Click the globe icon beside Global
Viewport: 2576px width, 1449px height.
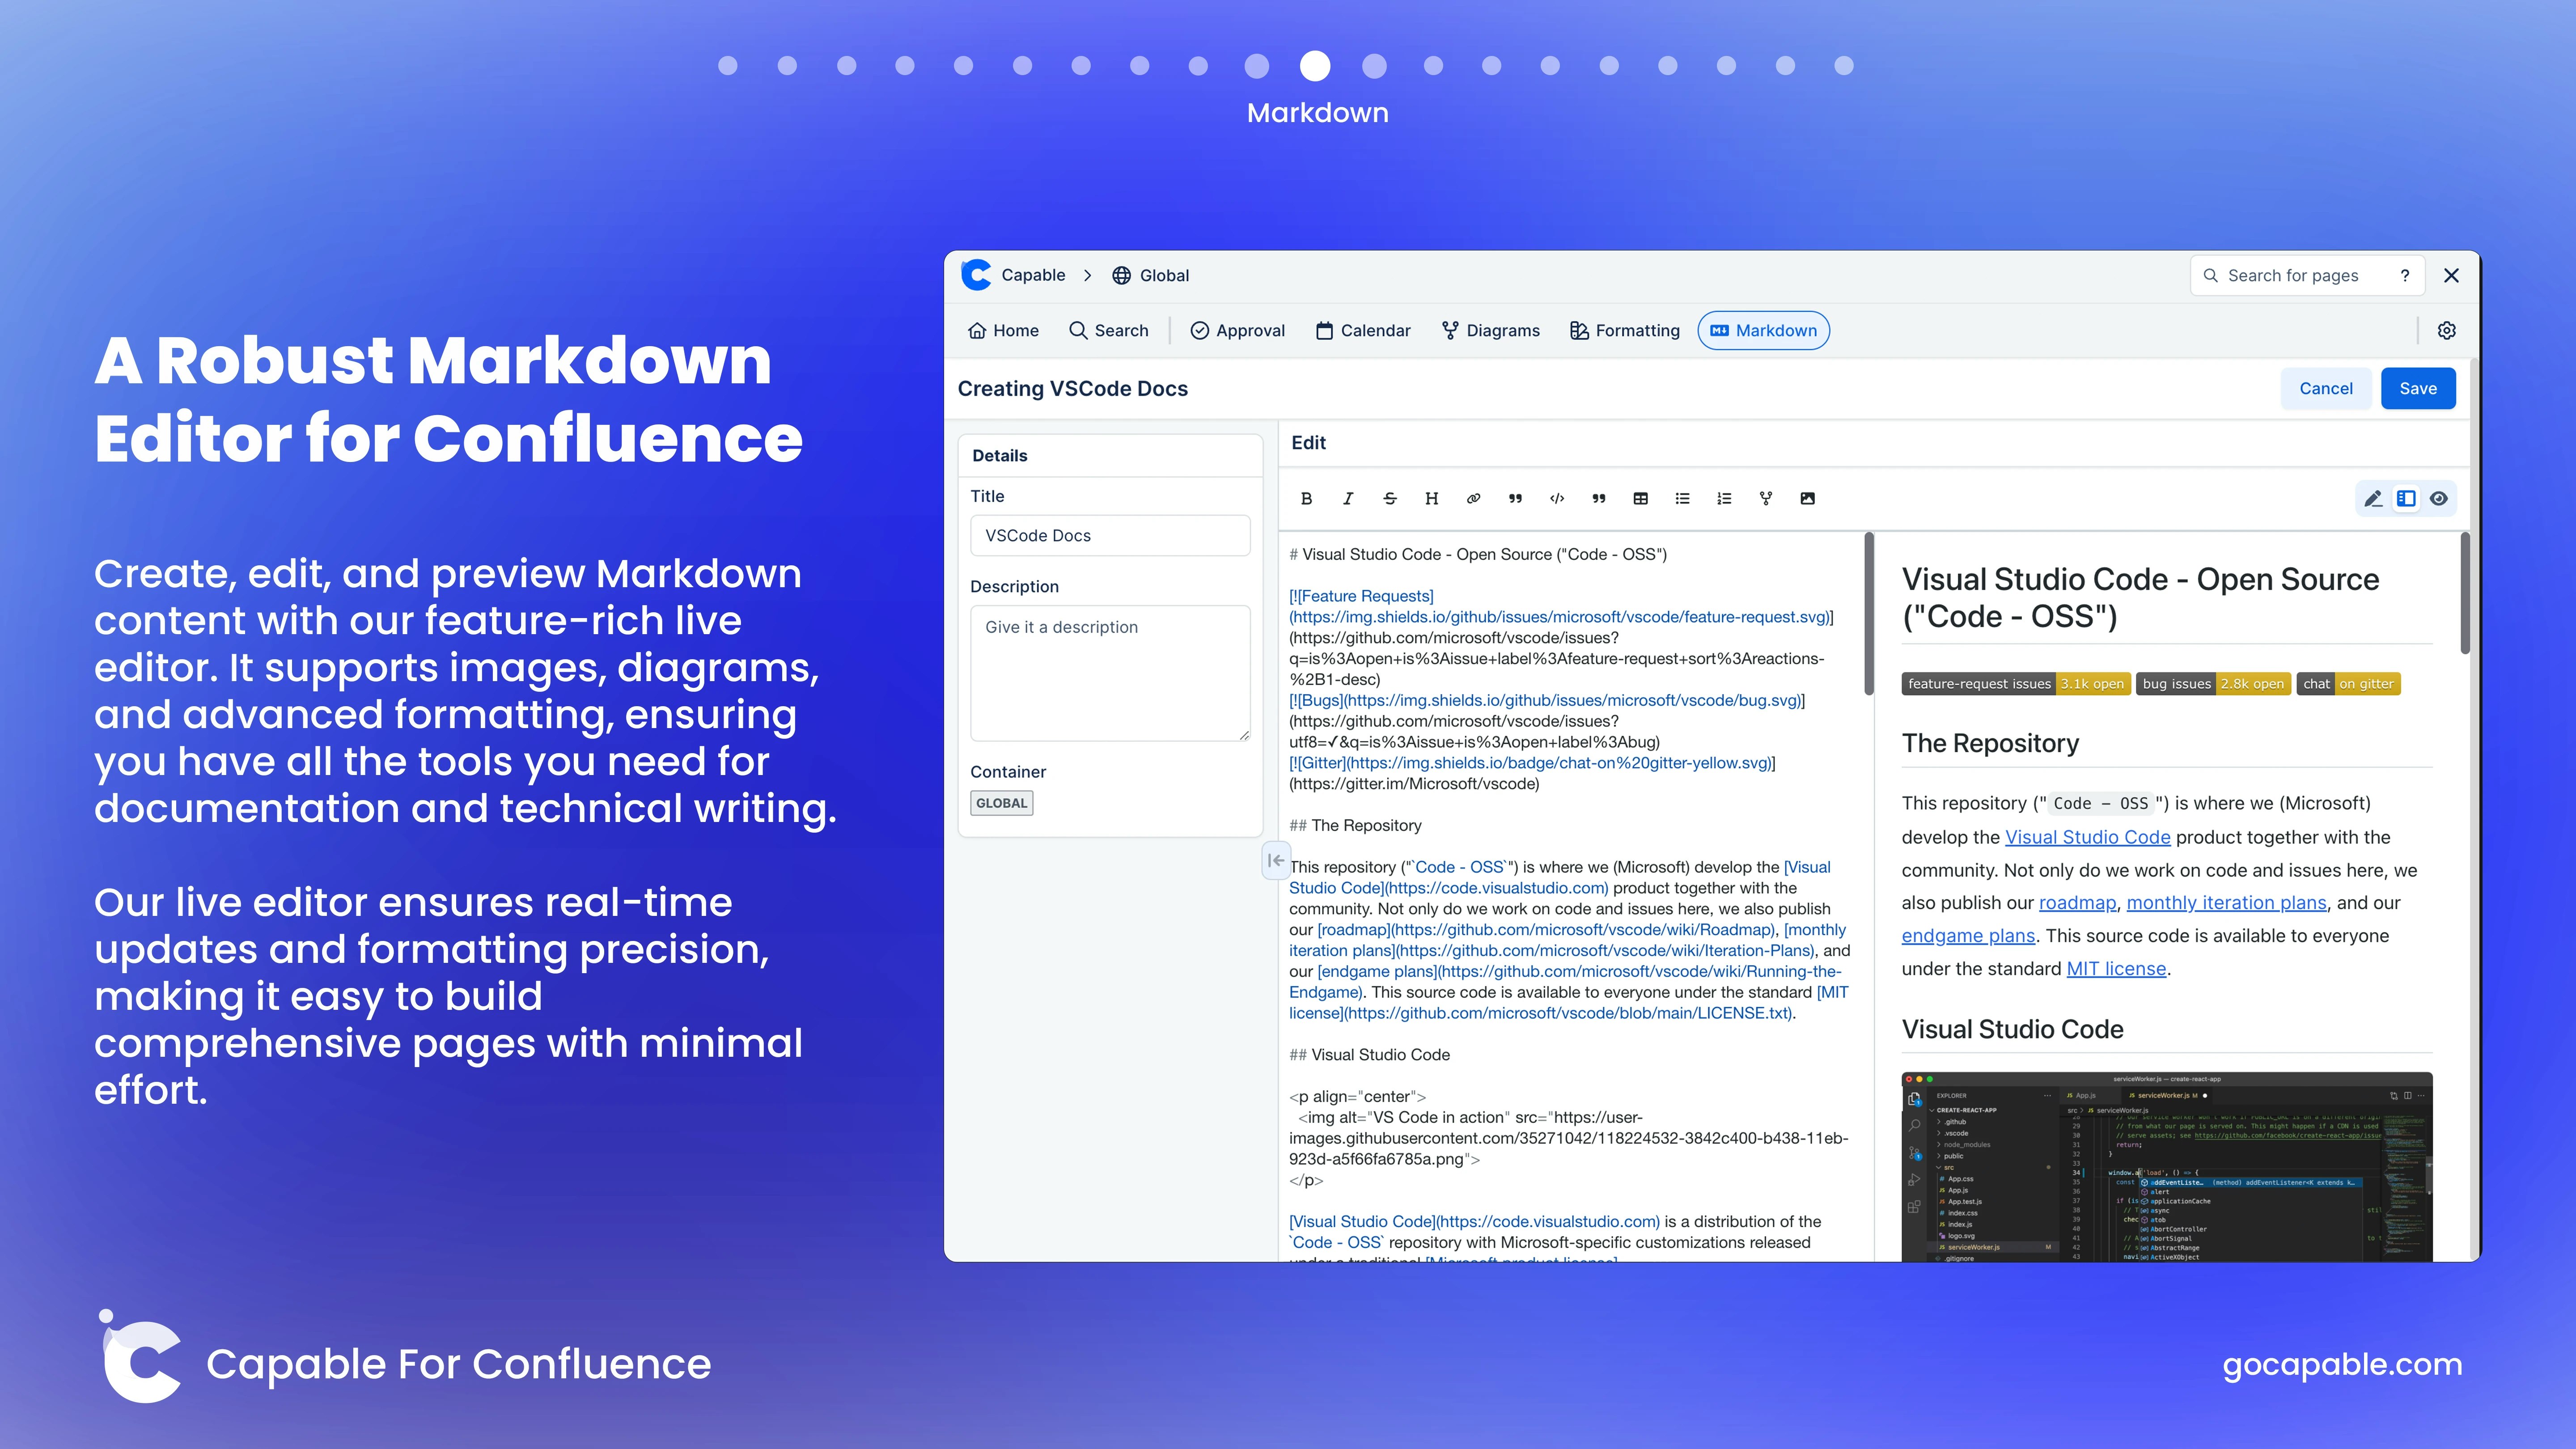coord(1122,275)
